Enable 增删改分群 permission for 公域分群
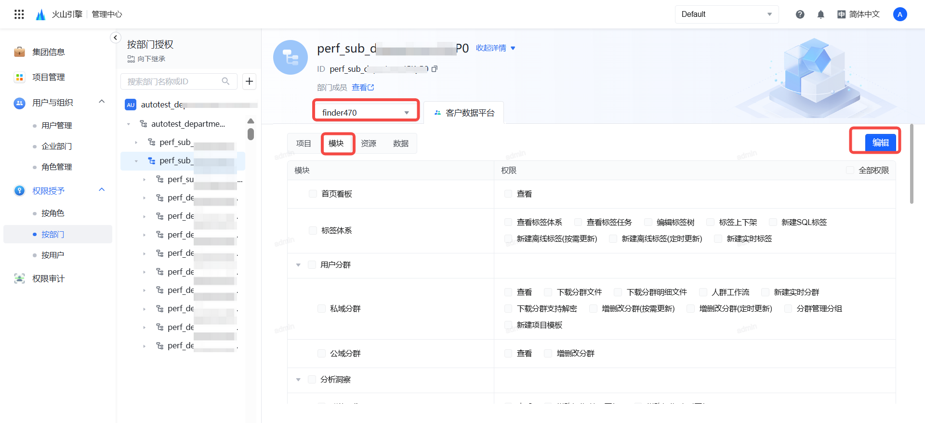This screenshot has width=925, height=423. click(x=548, y=353)
